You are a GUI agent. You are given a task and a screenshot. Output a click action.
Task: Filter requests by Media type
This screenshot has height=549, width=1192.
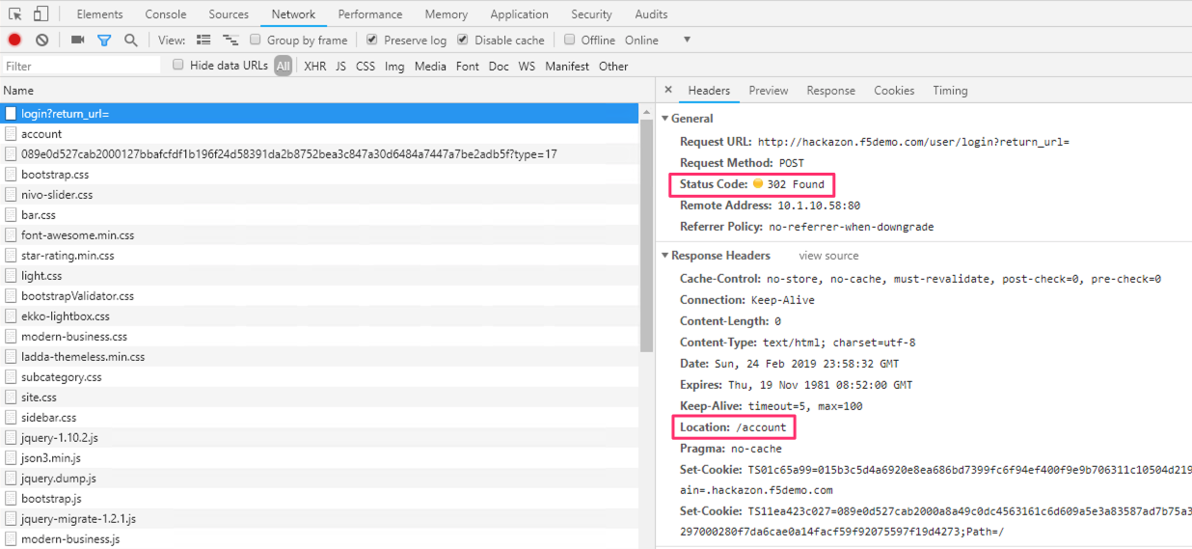(x=430, y=67)
